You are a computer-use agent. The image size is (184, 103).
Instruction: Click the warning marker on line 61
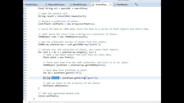coord(24,73)
